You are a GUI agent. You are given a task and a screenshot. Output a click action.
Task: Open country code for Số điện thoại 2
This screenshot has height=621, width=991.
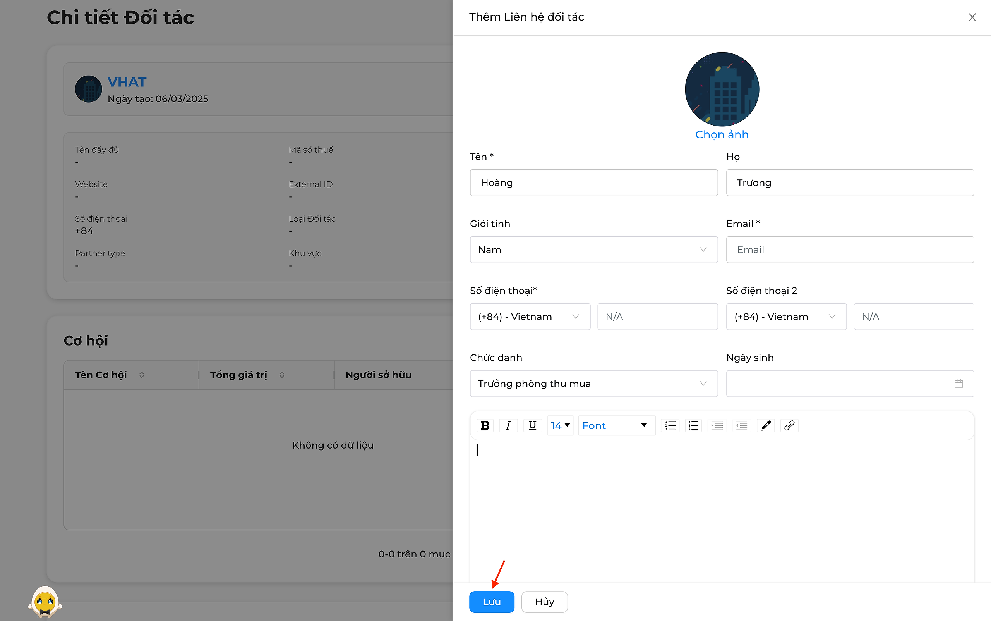pyautogui.click(x=786, y=317)
